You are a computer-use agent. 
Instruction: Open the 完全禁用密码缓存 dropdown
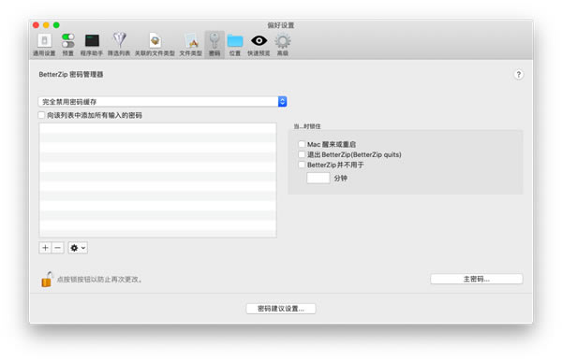click(162, 102)
